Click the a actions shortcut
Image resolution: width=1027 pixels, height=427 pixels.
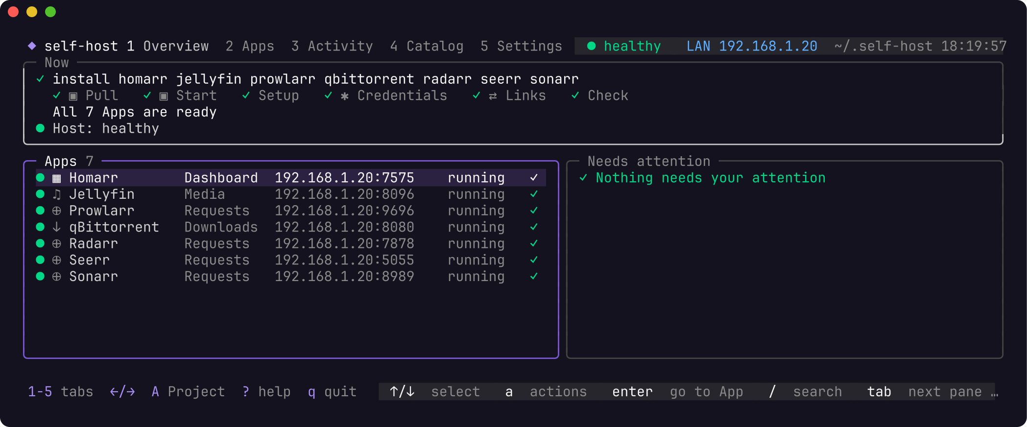pyautogui.click(x=546, y=392)
